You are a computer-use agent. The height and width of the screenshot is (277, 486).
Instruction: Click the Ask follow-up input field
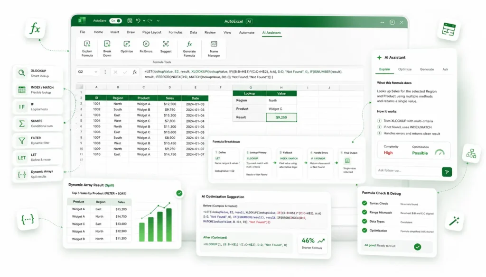click(x=408, y=170)
